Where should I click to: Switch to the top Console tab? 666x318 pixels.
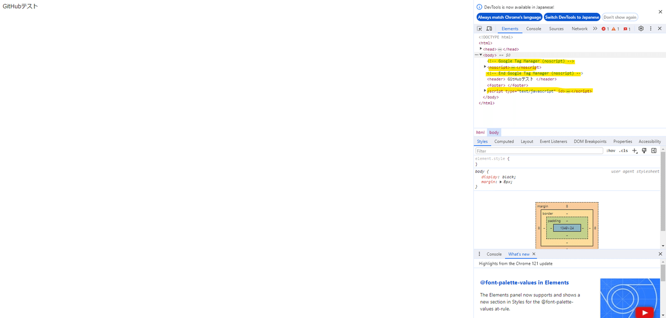pyautogui.click(x=533, y=29)
